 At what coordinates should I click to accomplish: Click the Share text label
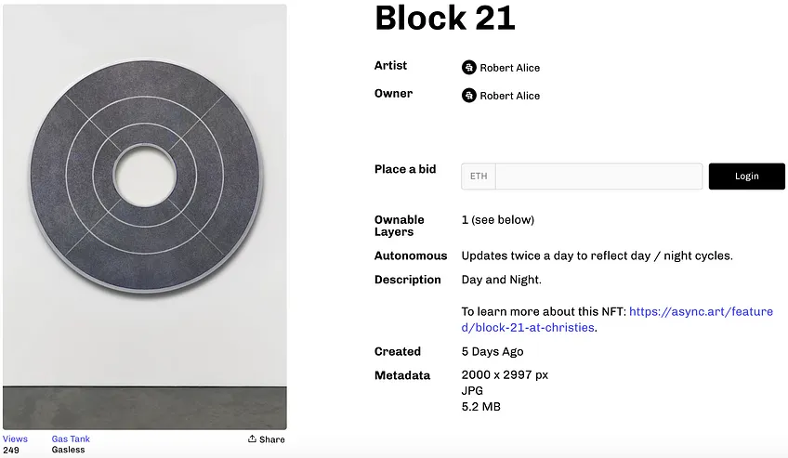click(x=272, y=439)
